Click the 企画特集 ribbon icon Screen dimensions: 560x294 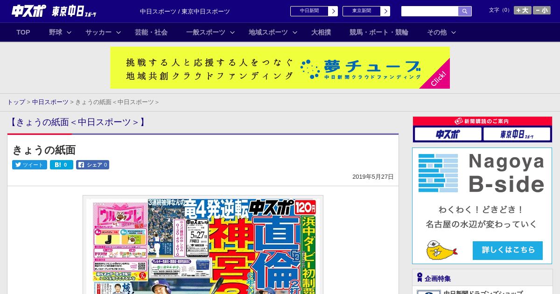(420, 278)
